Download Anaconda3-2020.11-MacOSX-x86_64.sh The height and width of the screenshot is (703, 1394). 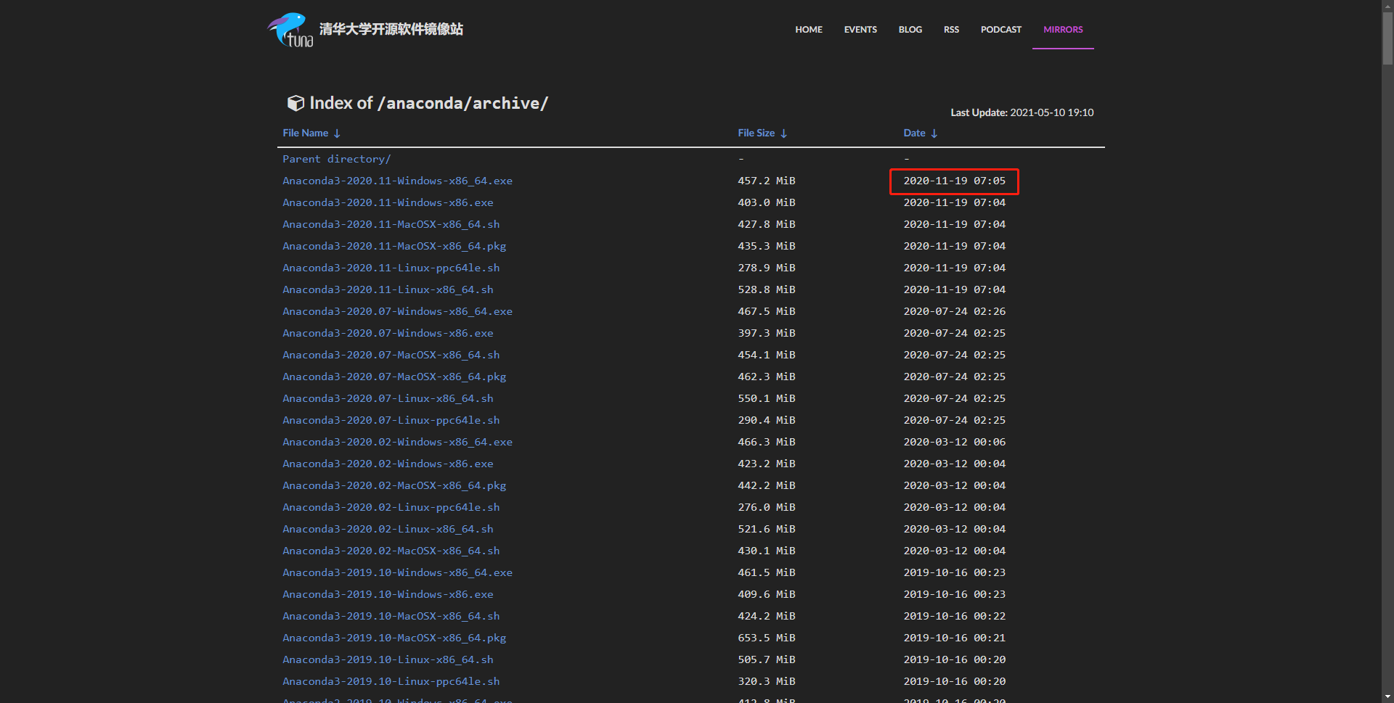[x=391, y=224]
